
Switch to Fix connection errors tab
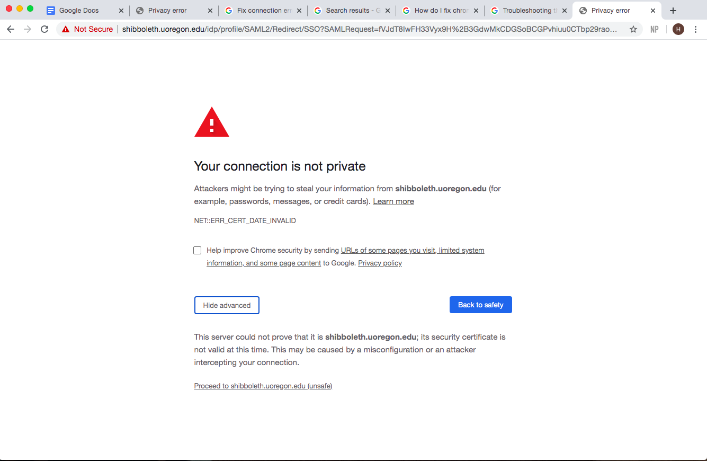tap(263, 11)
